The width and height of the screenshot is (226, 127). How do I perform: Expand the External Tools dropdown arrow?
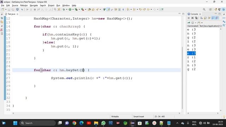click(x=85, y=10)
